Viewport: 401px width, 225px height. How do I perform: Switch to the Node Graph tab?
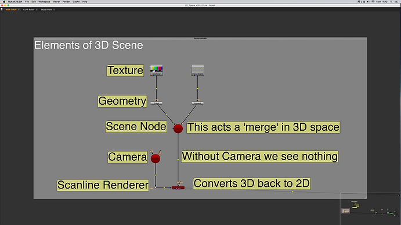(11, 10)
